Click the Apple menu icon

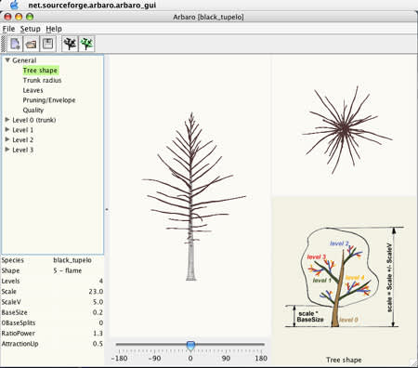coord(14,5)
